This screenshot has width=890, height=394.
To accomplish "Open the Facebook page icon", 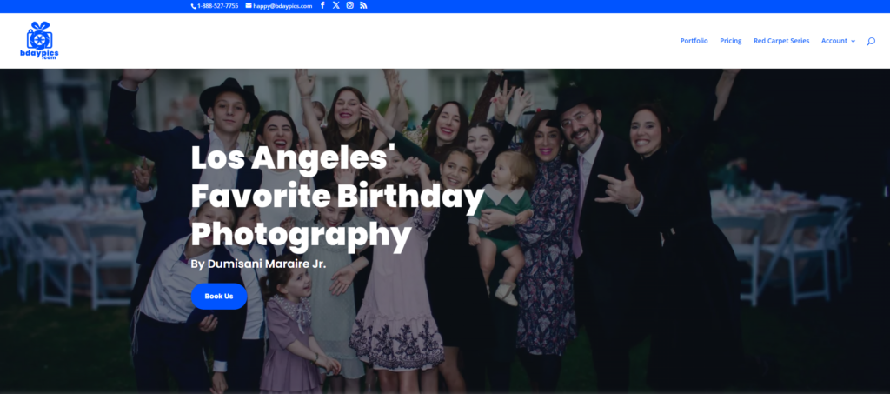I will [x=322, y=5].
